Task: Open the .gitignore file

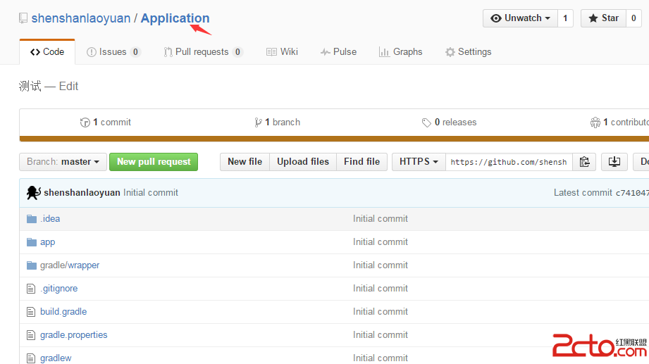Action: click(58, 288)
